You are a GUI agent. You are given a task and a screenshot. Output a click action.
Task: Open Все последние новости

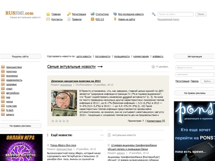(131, 14)
